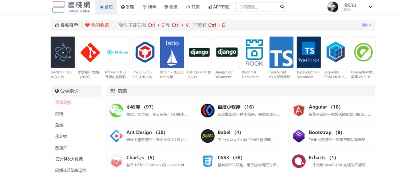The width and height of the screenshot is (405, 176).
Task: Open Django v3.1 官方文档 cover
Action: tap(199, 52)
